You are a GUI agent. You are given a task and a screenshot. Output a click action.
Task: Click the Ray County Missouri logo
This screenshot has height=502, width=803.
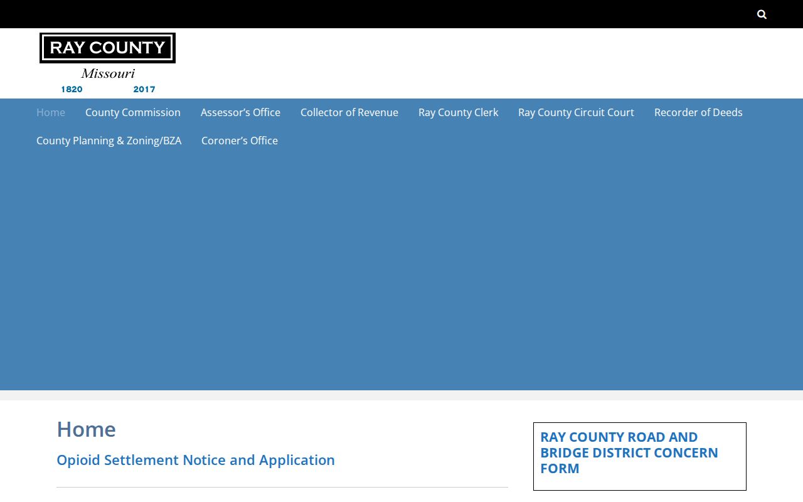pyautogui.click(x=107, y=63)
